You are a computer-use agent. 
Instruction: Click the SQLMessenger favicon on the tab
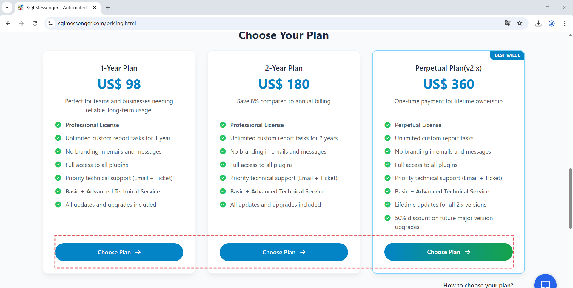coord(20,7)
